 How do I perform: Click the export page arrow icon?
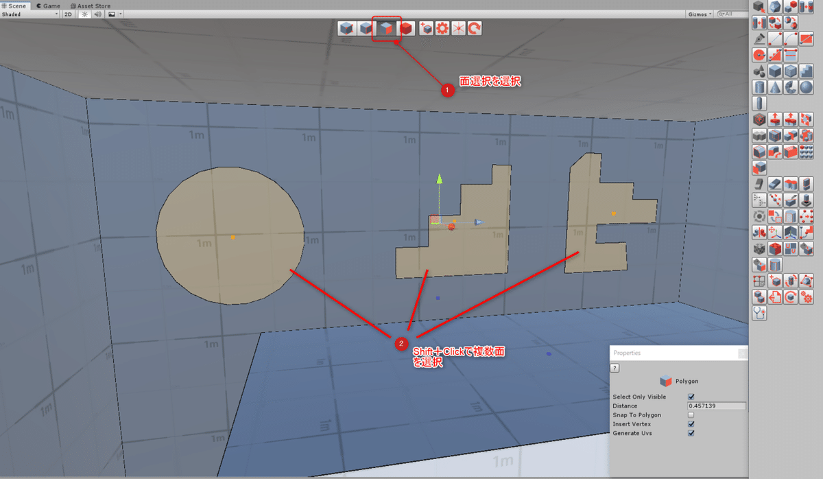[774, 296]
